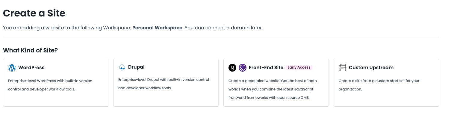Click 'You can connect a domain later' text

point(224,28)
